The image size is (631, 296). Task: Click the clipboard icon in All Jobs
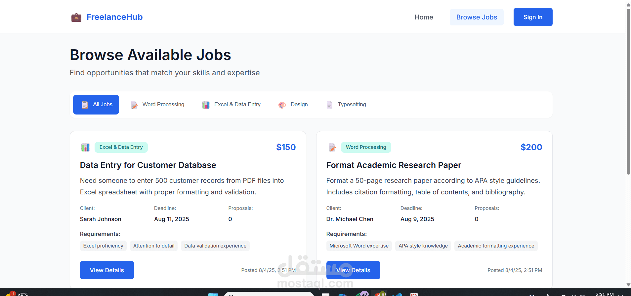85,105
